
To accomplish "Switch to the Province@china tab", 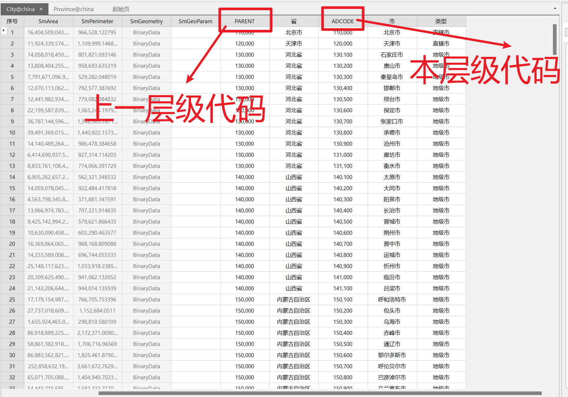I will coord(74,9).
